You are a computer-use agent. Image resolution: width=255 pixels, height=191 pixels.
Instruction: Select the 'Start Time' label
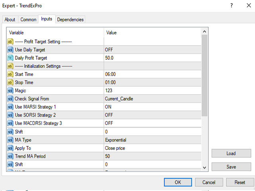click(24, 74)
